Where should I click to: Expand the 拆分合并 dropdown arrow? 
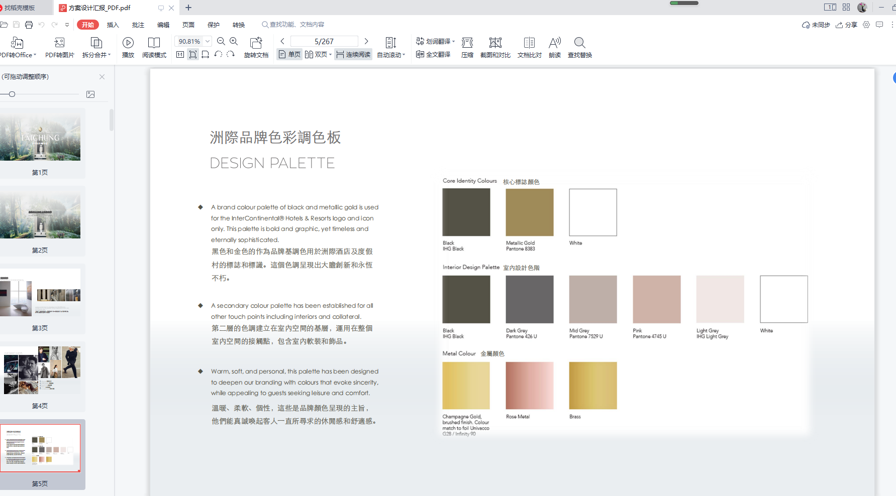[x=109, y=55]
